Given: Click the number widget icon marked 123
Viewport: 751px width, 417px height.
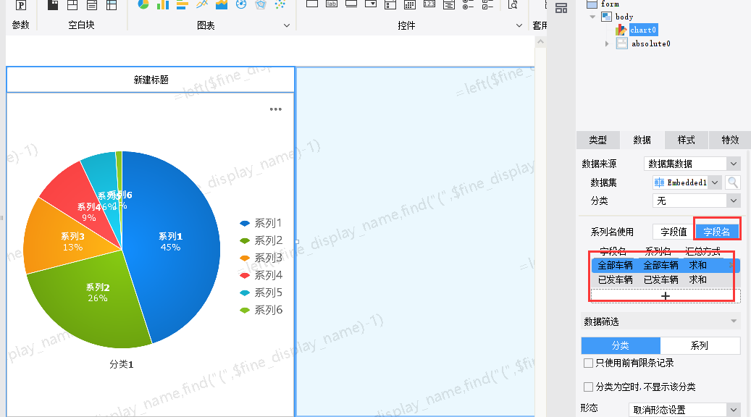Looking at the screenshot, I should tap(429, 4).
